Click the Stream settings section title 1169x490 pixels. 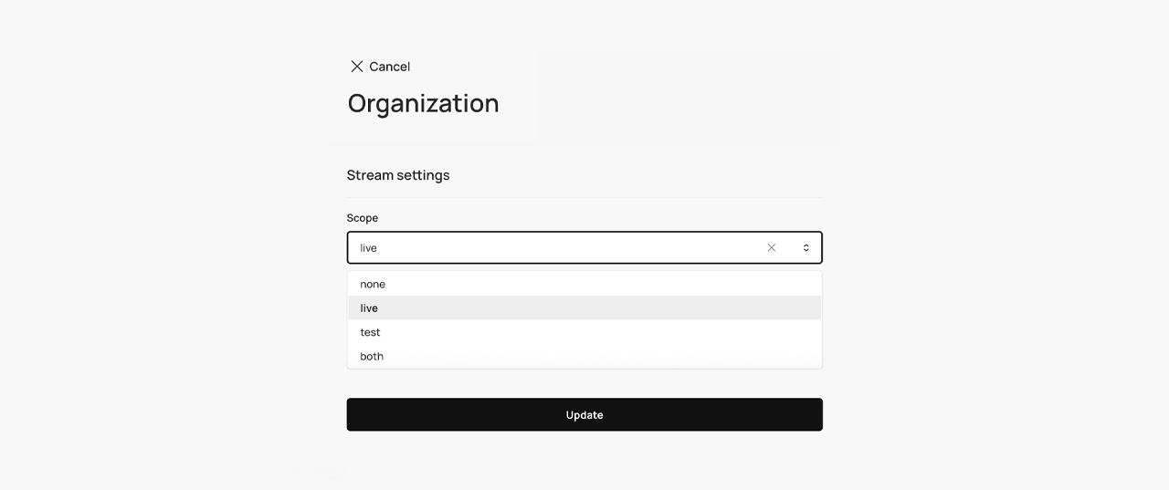pyautogui.click(x=398, y=175)
